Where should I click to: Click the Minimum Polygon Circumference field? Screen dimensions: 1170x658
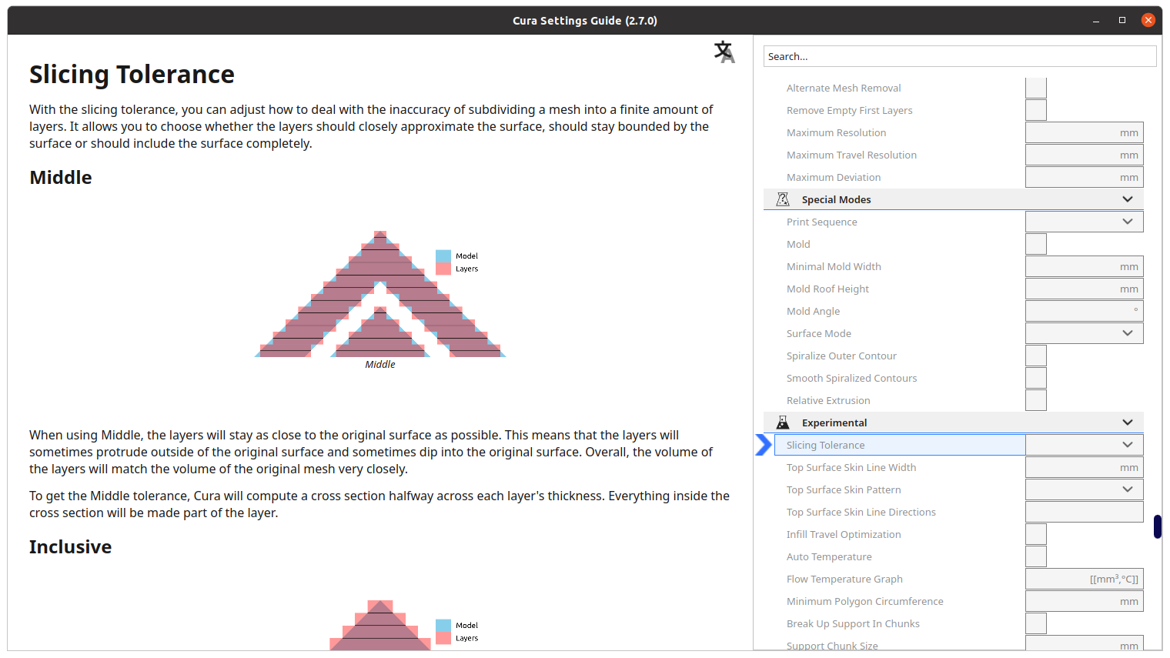click(1085, 601)
